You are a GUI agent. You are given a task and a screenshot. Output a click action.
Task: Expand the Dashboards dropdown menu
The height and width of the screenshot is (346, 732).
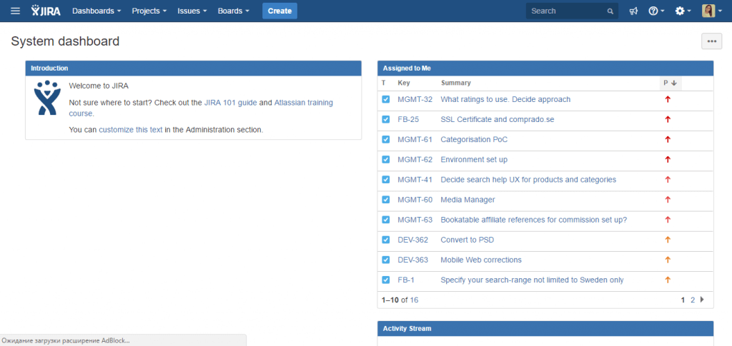tap(97, 11)
